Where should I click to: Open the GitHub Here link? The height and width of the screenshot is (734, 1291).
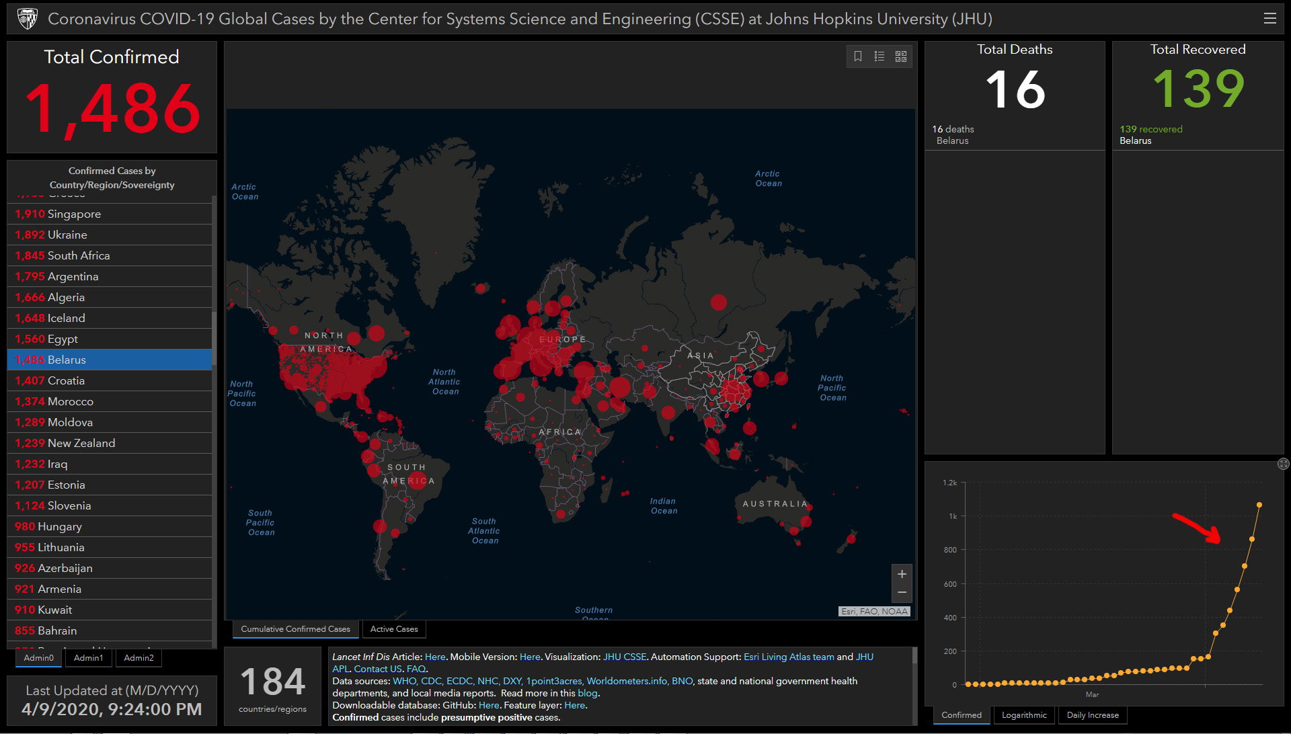pos(488,705)
